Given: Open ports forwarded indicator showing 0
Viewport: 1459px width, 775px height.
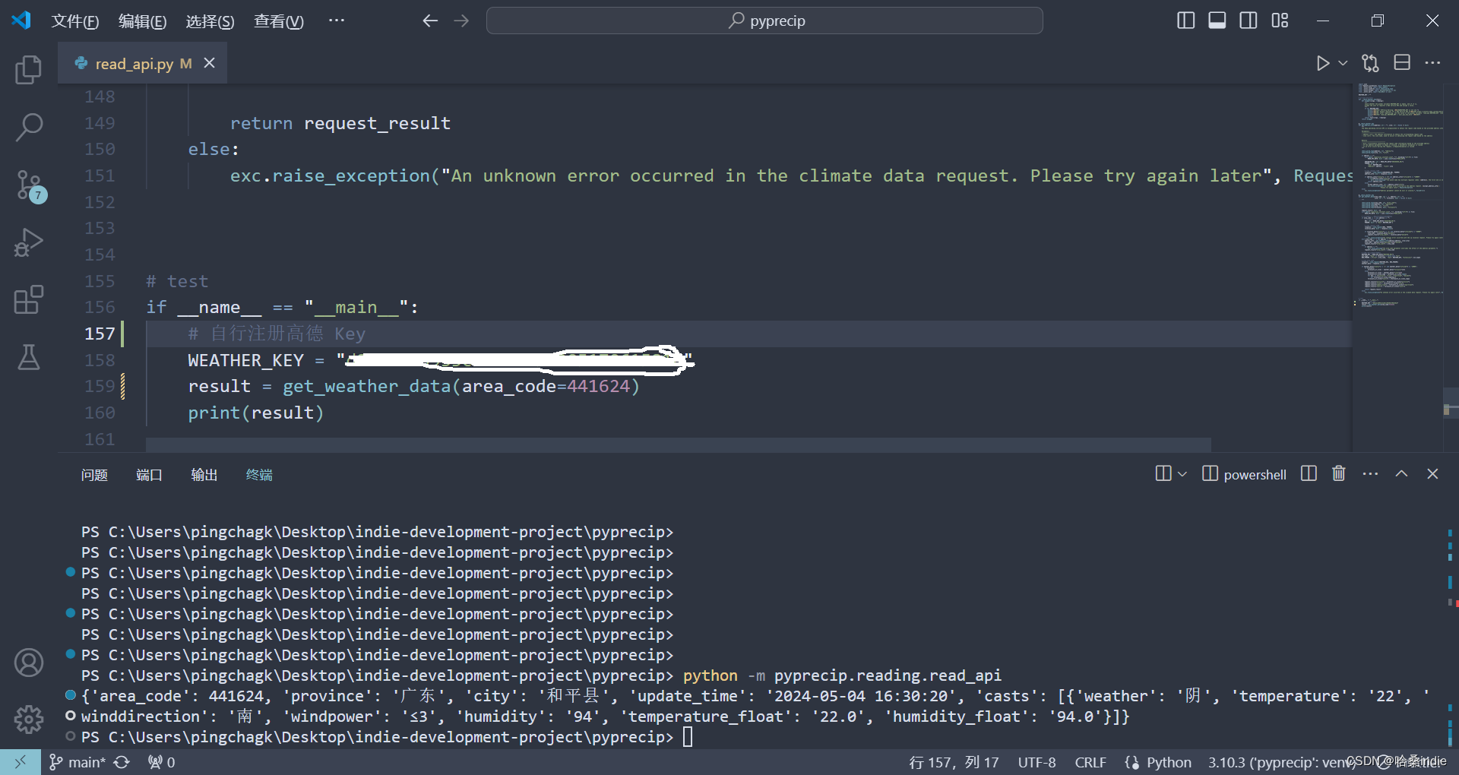Looking at the screenshot, I should tap(162, 762).
